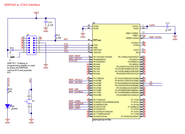Click ground symbol below LED D2
Viewport: 185px width, 134px height.
(x=8, y=120)
